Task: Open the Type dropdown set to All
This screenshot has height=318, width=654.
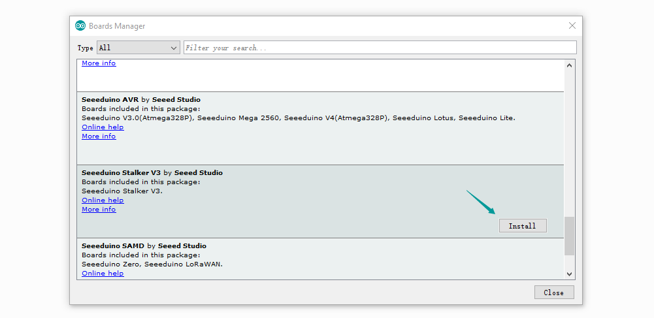Action: [139, 48]
